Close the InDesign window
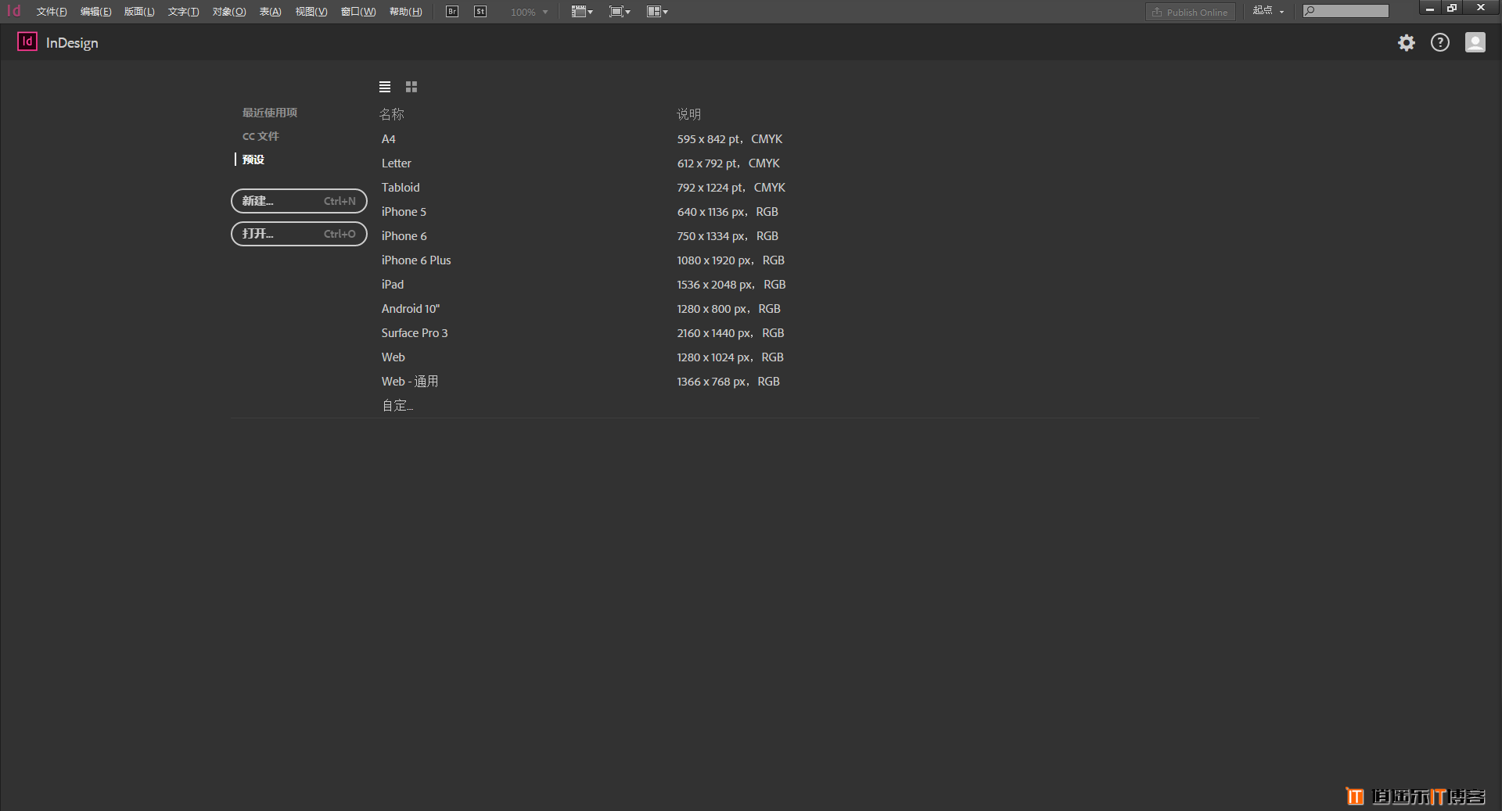This screenshot has height=811, width=1502. coord(1481,9)
